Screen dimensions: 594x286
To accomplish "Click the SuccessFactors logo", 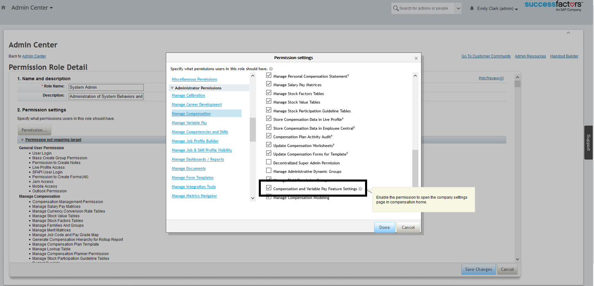I will pyautogui.click(x=554, y=6).
